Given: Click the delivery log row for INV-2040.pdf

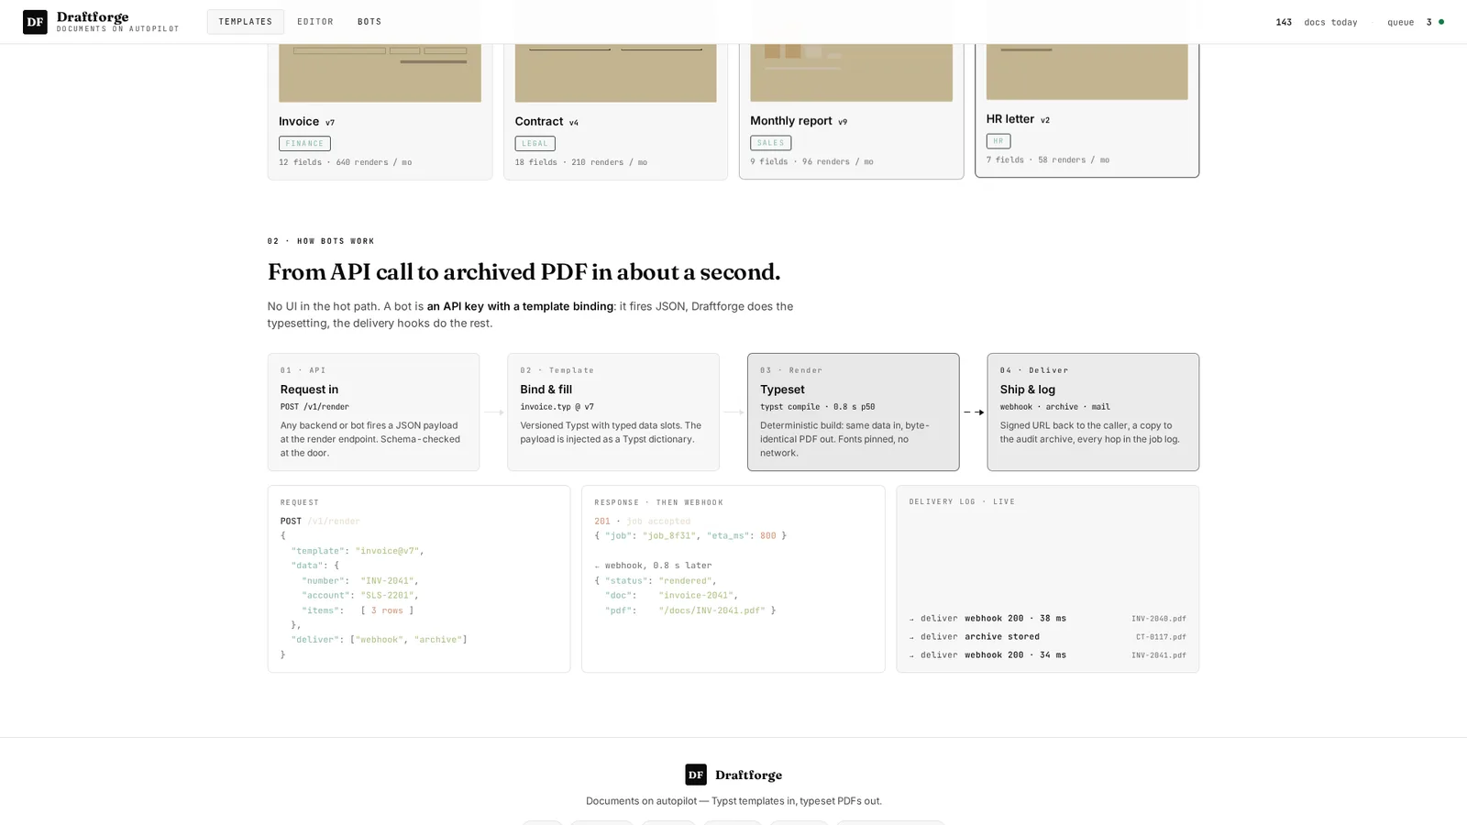Looking at the screenshot, I should click(1047, 618).
